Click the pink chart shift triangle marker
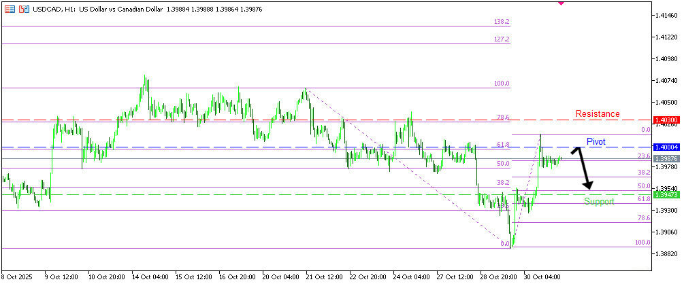Viewport: 684px width, 284px height. tap(561, 3)
